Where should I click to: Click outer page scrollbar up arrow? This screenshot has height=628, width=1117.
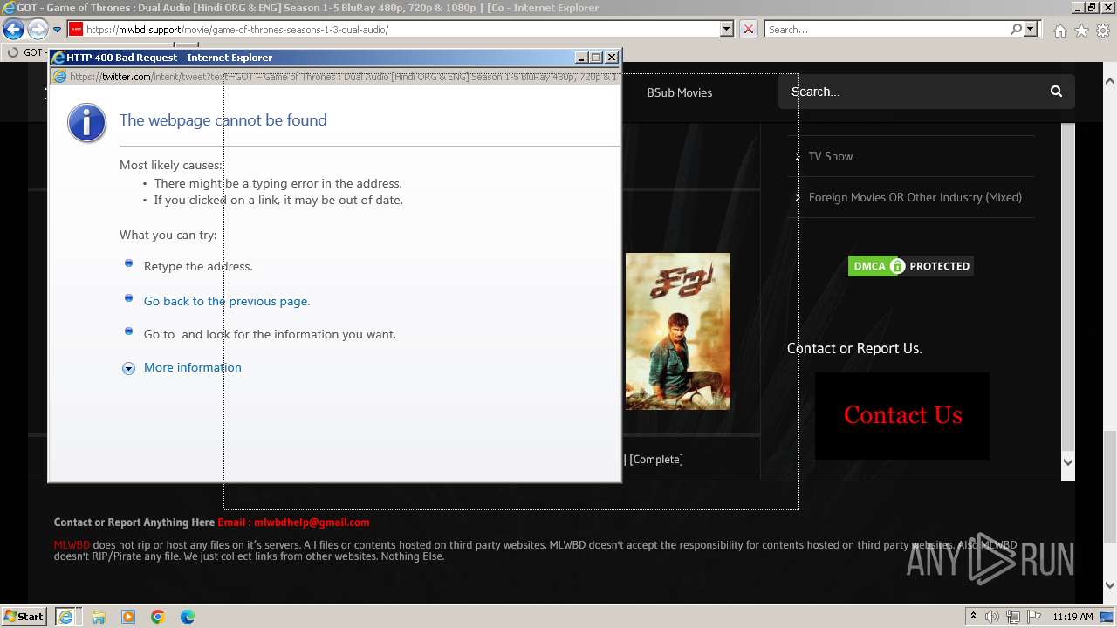(1110, 81)
